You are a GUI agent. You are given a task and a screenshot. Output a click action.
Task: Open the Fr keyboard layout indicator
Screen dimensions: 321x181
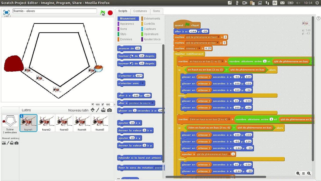pyautogui.click(x=275, y=3)
